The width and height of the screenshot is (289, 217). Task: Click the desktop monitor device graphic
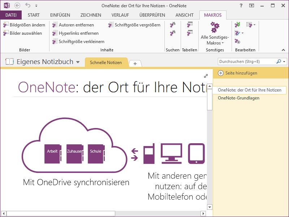(171, 153)
